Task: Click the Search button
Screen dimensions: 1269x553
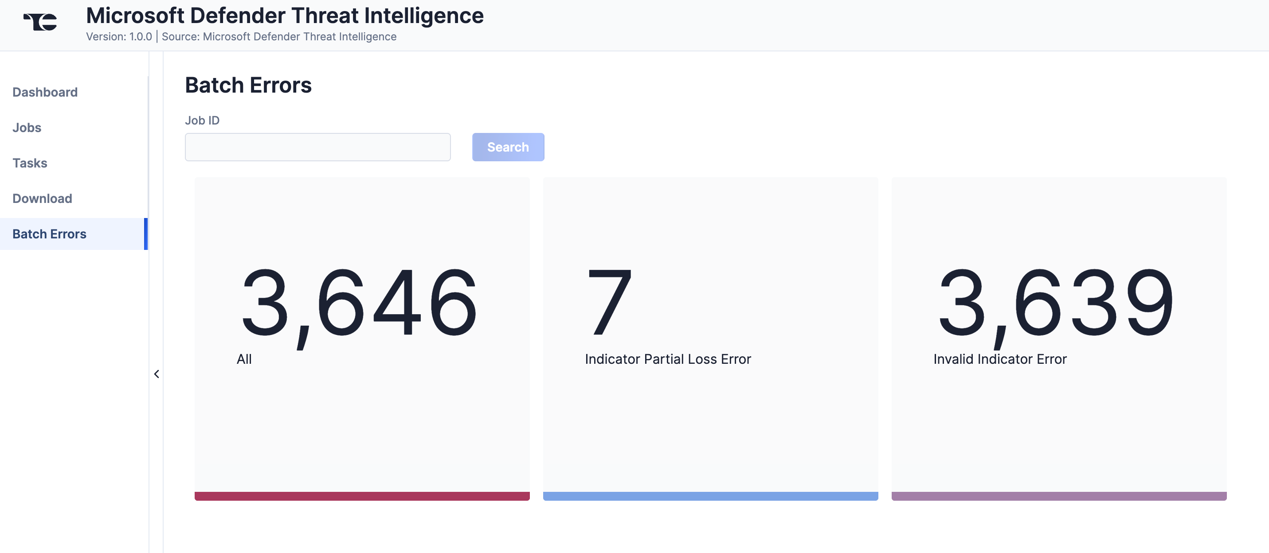Action: point(508,147)
